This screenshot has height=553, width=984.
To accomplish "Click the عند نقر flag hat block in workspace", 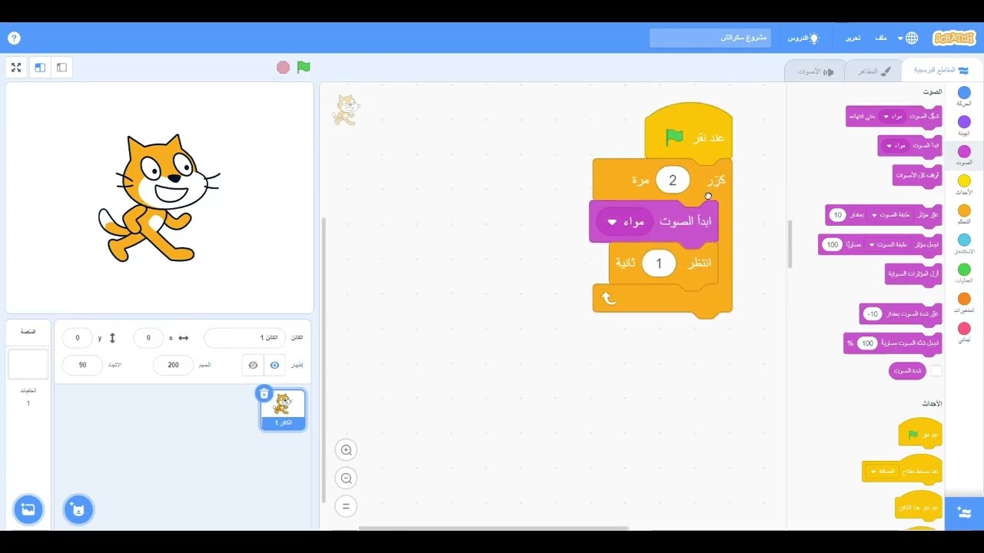I will pos(690,133).
